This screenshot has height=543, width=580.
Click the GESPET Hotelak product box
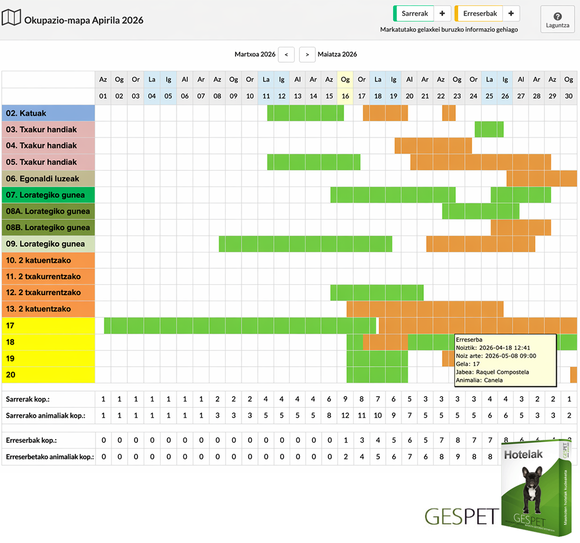click(x=536, y=487)
